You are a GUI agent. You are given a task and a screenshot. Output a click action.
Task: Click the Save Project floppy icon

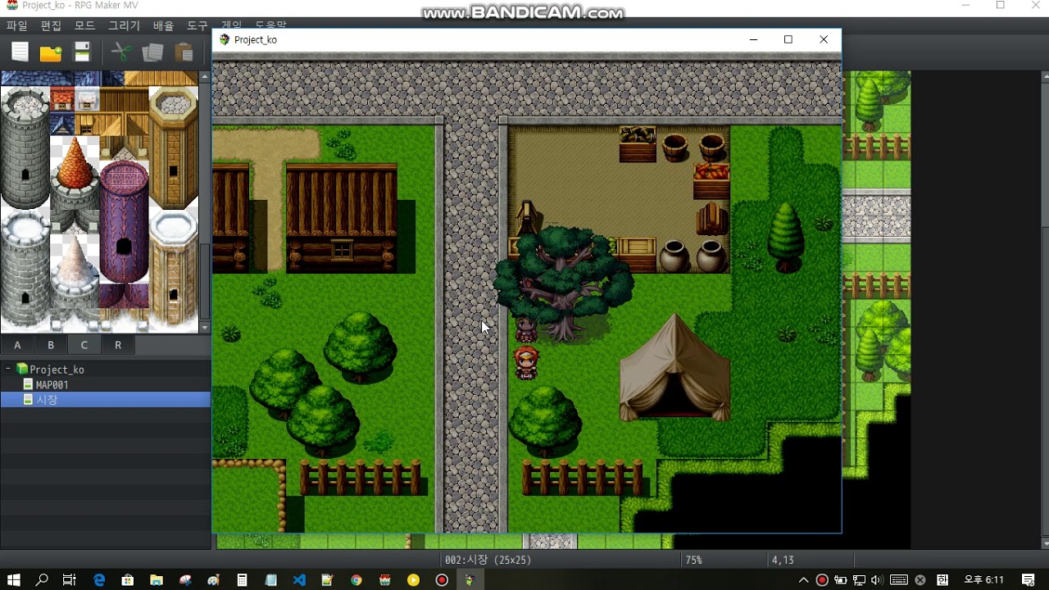[x=82, y=52]
